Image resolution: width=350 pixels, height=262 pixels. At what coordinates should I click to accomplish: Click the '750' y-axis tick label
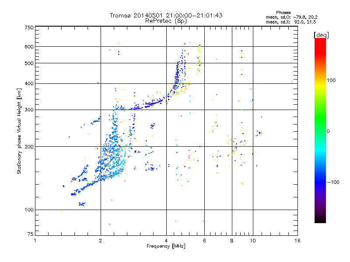tap(29, 28)
